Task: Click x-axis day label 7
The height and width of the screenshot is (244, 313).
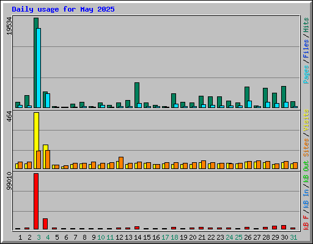Action: (75, 237)
